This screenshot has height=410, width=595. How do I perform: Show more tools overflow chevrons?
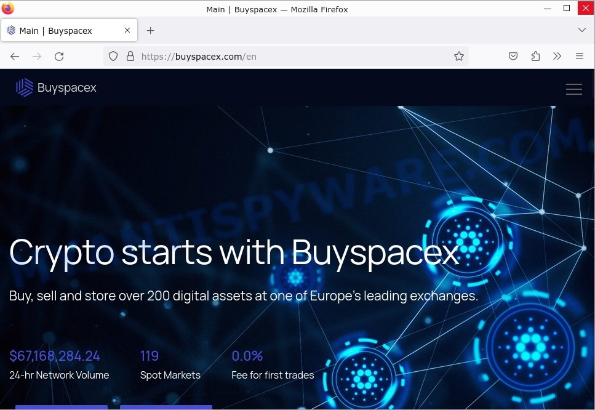pyautogui.click(x=557, y=56)
